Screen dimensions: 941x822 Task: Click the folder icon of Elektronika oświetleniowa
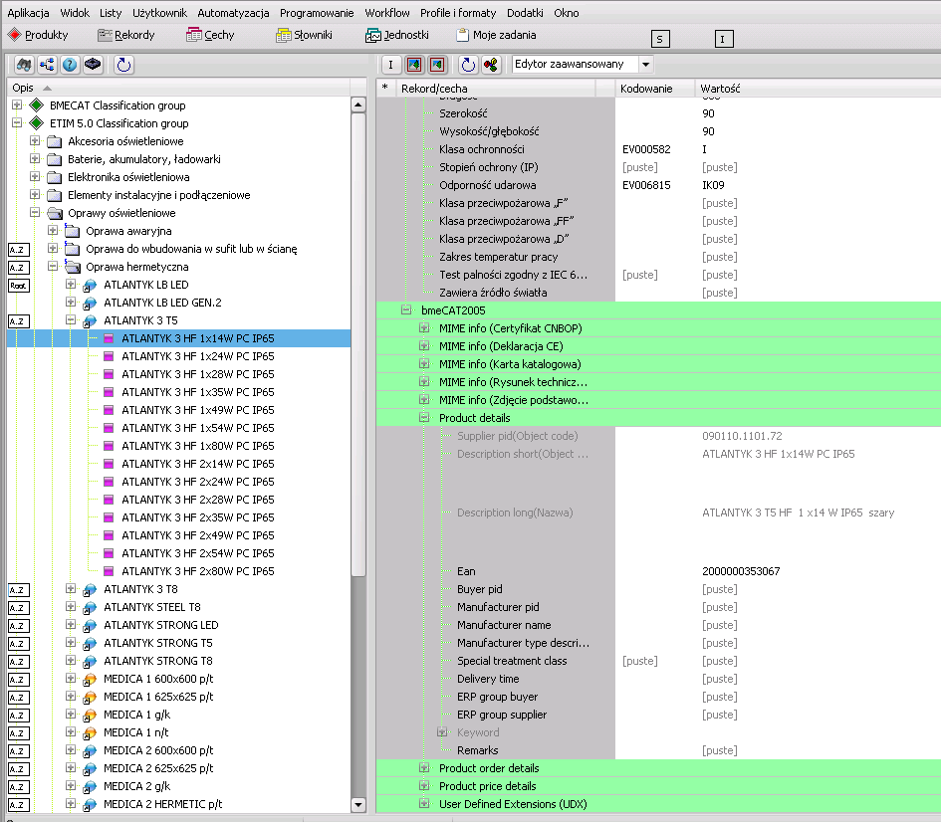55,177
